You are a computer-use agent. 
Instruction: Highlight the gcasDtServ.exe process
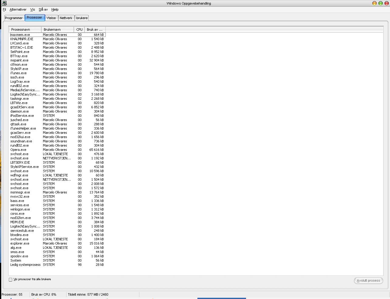point(57,107)
